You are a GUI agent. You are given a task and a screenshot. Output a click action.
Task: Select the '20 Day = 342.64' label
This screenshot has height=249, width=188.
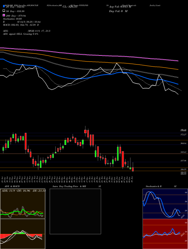click(15, 7)
